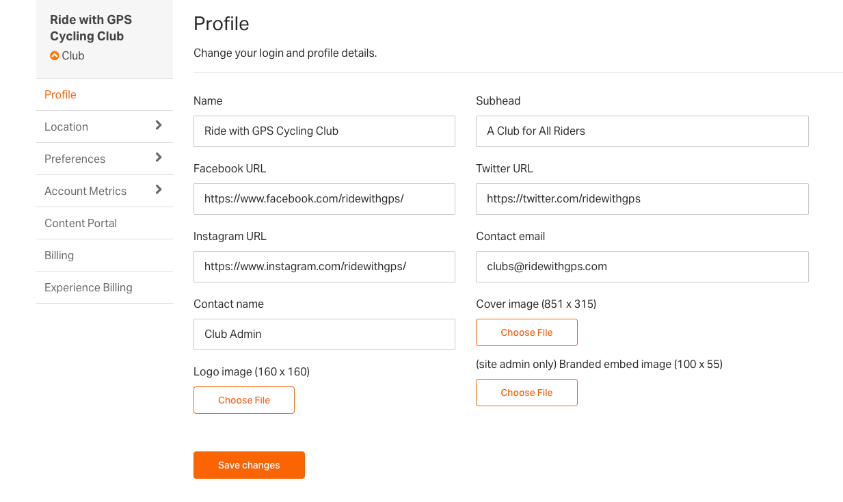Click the Contact name field

(324, 334)
